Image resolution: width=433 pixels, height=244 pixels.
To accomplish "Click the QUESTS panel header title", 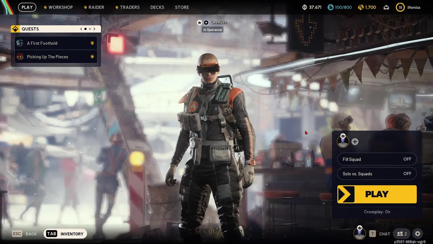I will [x=30, y=29].
